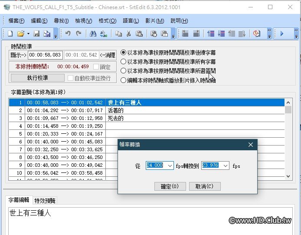Create a new subtitle file
This screenshot has width=301, height=235.
pyautogui.click(x=10, y=33)
